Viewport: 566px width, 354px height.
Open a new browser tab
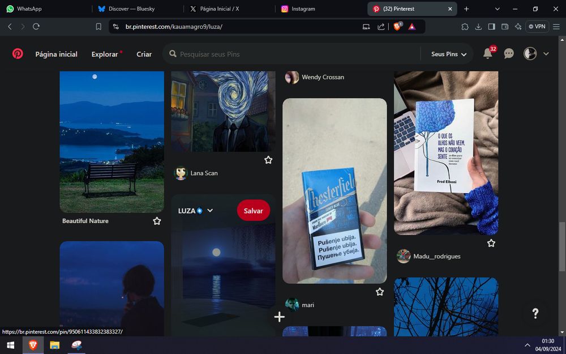click(x=466, y=8)
